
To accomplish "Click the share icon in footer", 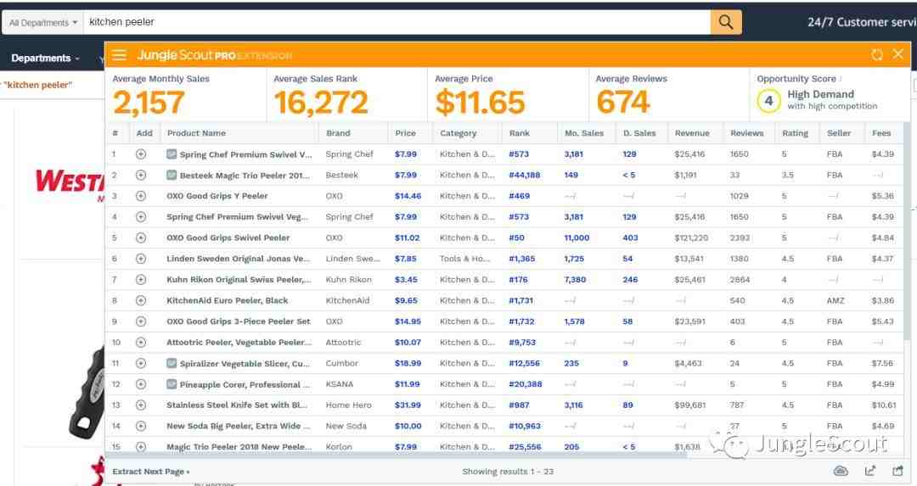I will [x=897, y=471].
